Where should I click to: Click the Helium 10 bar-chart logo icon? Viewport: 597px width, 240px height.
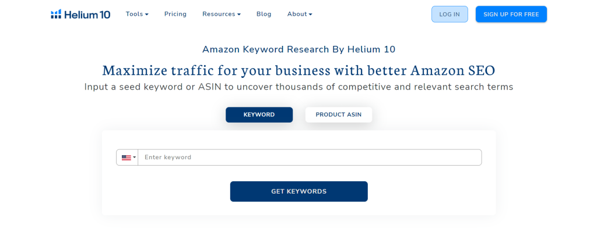tap(56, 14)
